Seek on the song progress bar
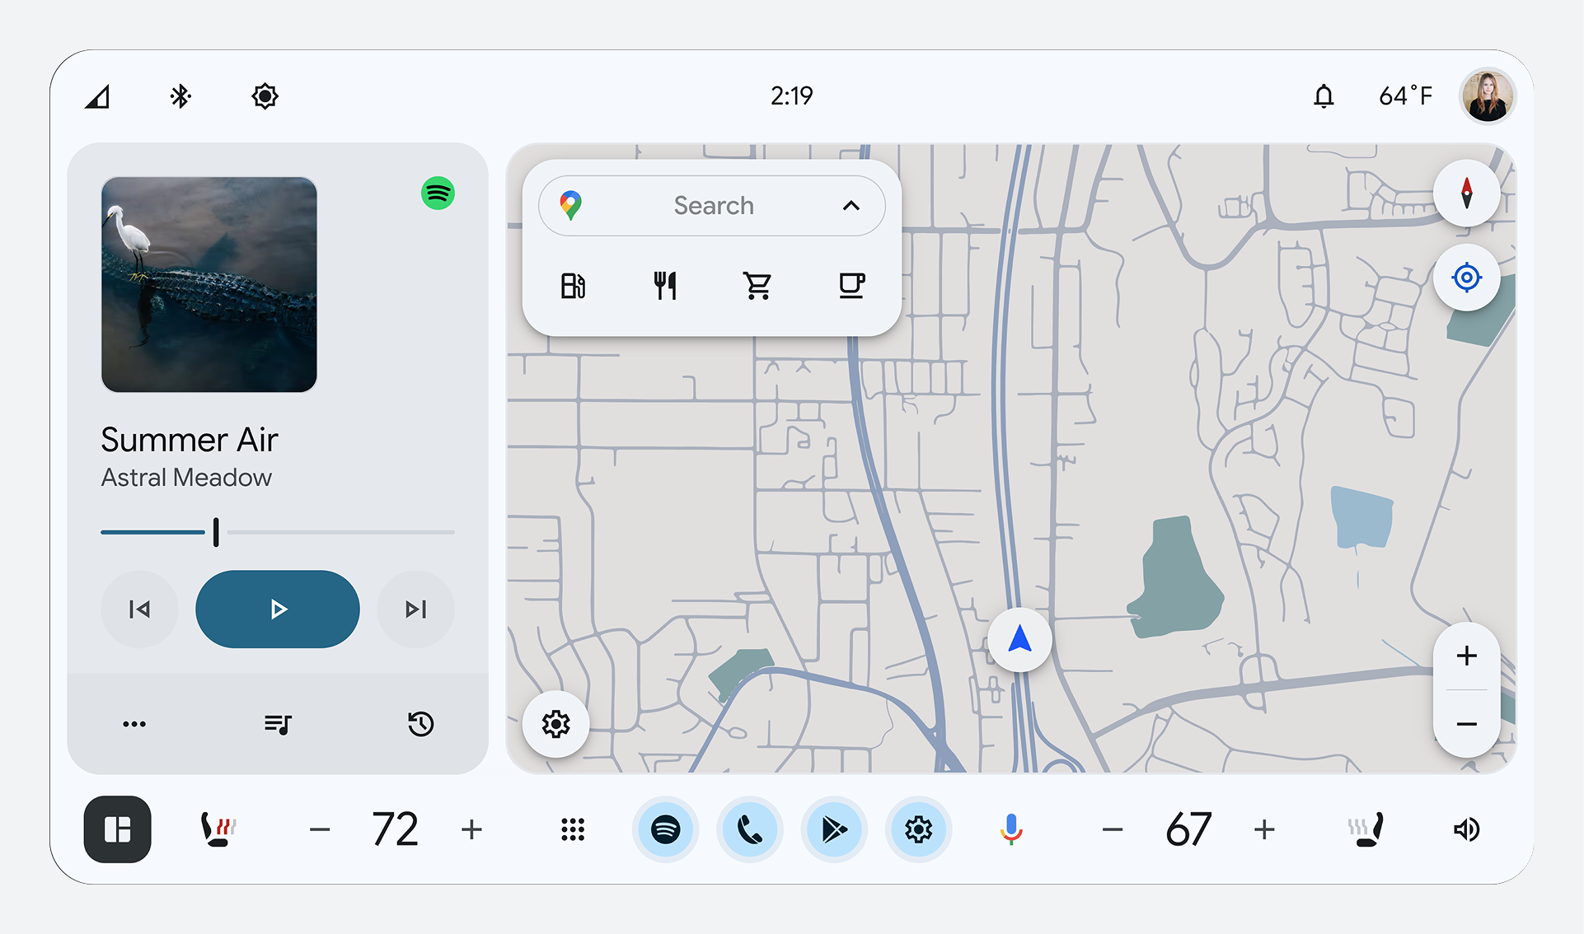This screenshot has height=934, width=1584. click(278, 532)
